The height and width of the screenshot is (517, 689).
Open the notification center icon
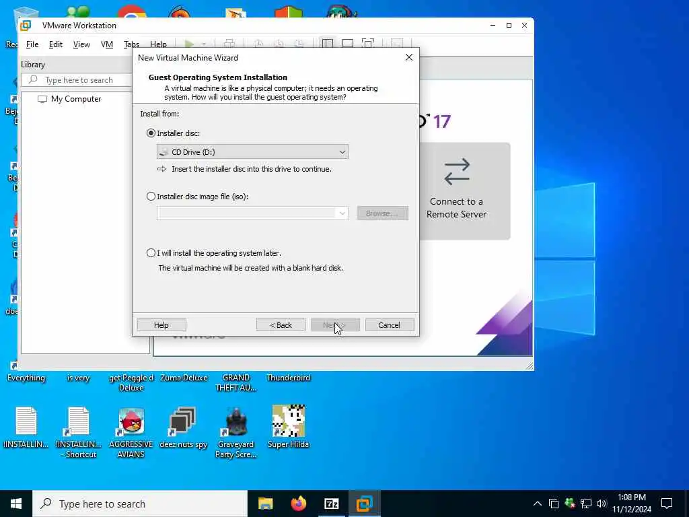coord(667,504)
